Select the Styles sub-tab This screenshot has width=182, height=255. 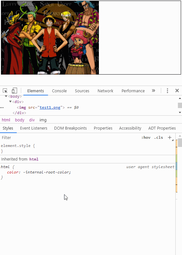coord(8,128)
